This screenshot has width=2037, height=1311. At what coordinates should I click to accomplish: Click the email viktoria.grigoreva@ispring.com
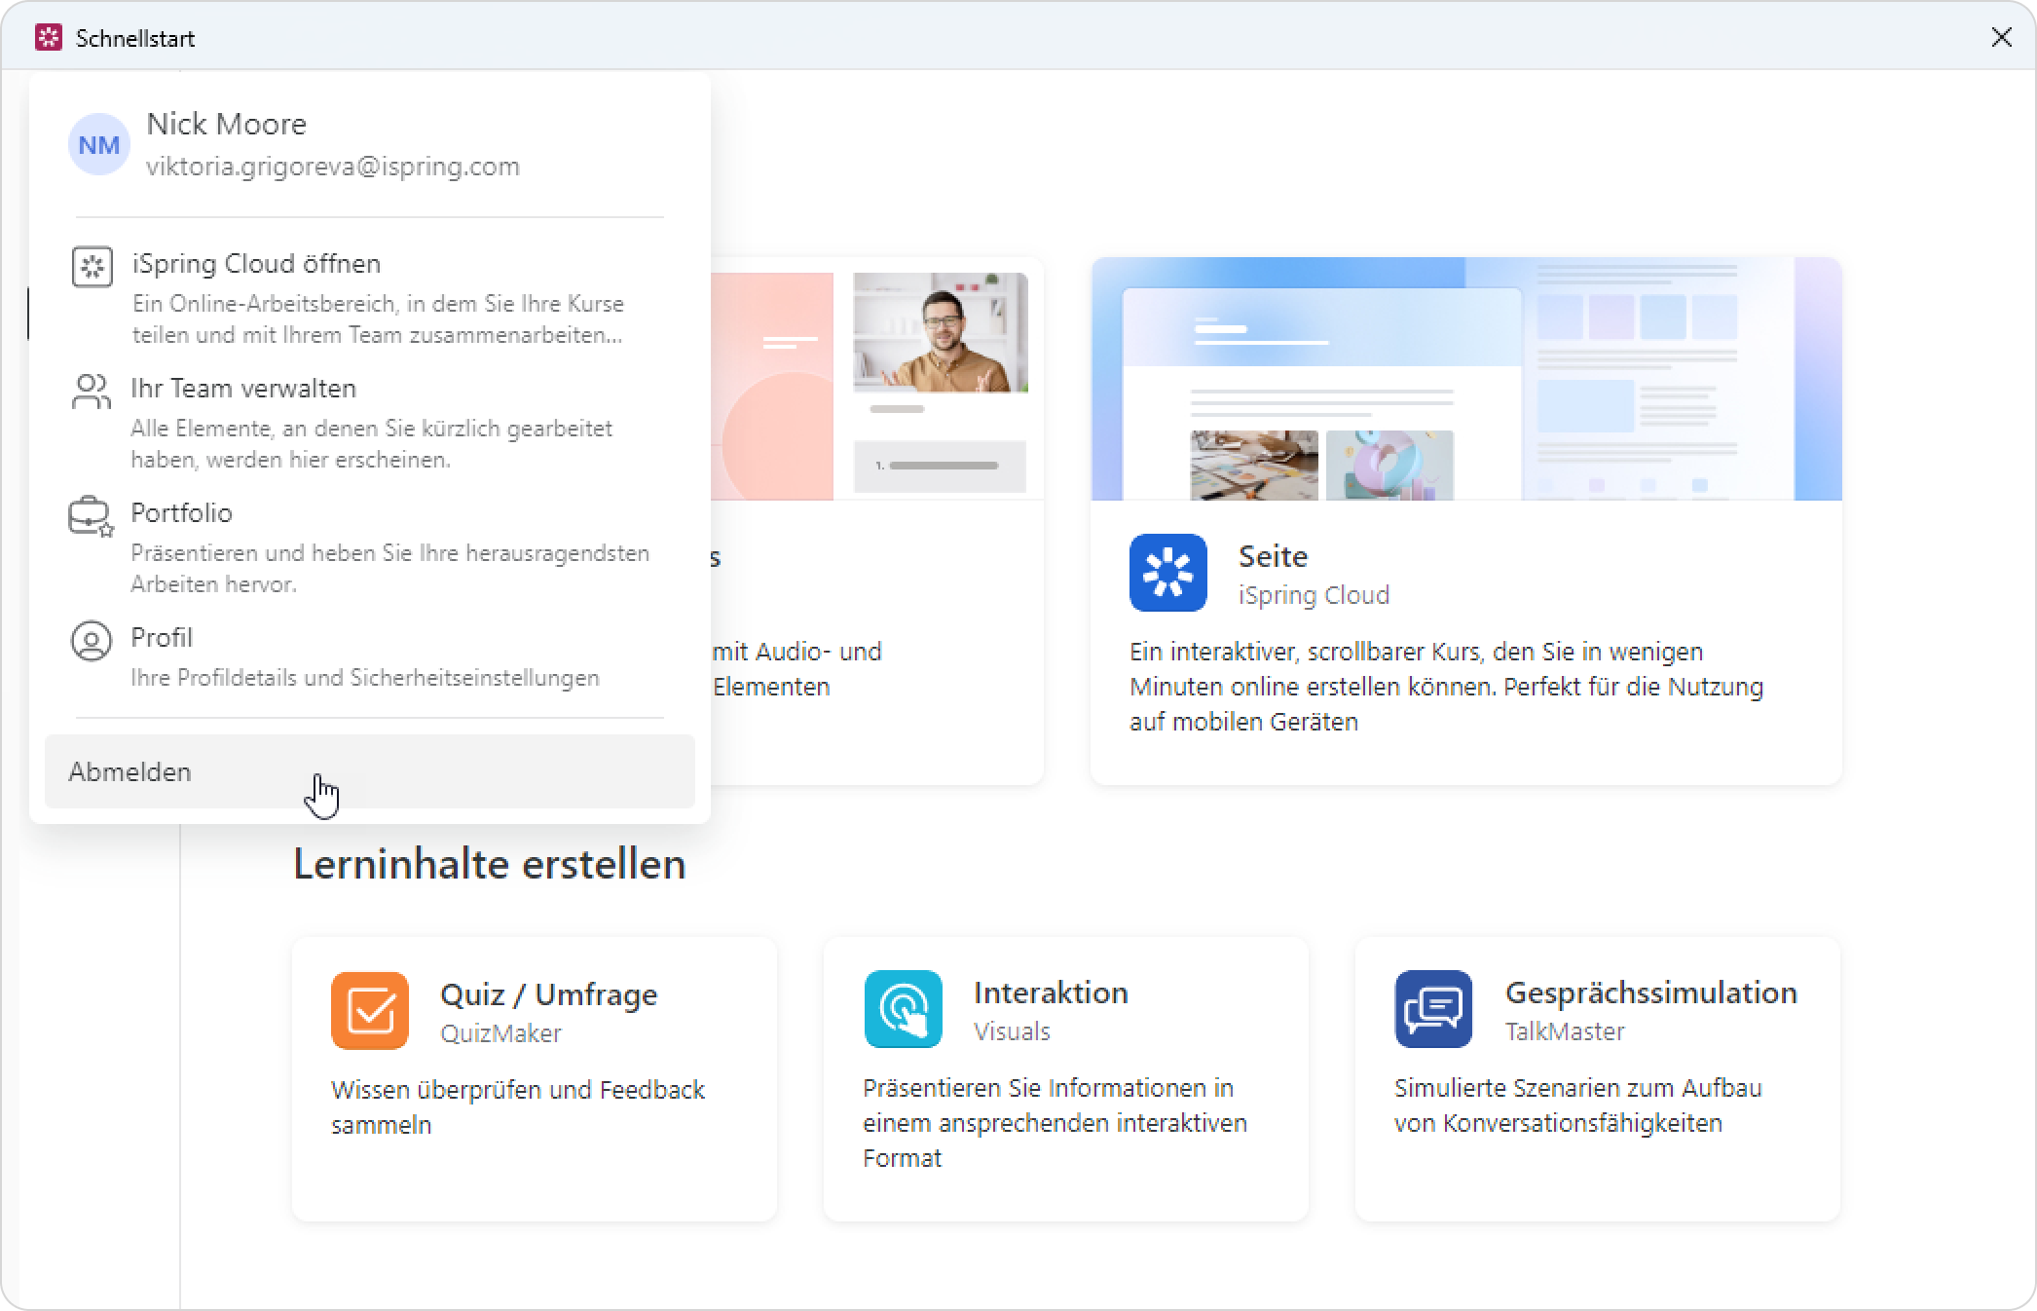point(333,167)
